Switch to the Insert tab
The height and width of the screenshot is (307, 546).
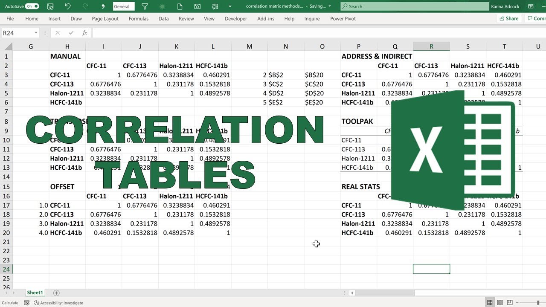(55, 19)
